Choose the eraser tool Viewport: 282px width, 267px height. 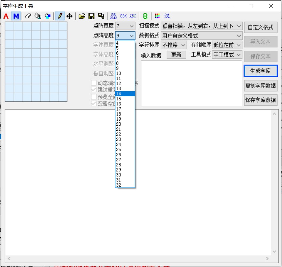(x=28, y=16)
